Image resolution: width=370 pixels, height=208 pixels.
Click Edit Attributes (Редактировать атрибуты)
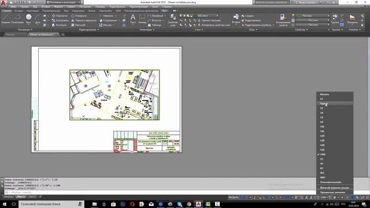coord(258,25)
